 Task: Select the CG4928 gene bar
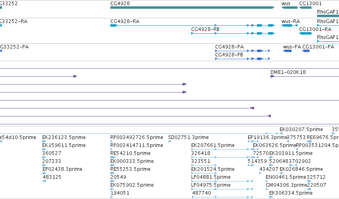coord(192,8)
